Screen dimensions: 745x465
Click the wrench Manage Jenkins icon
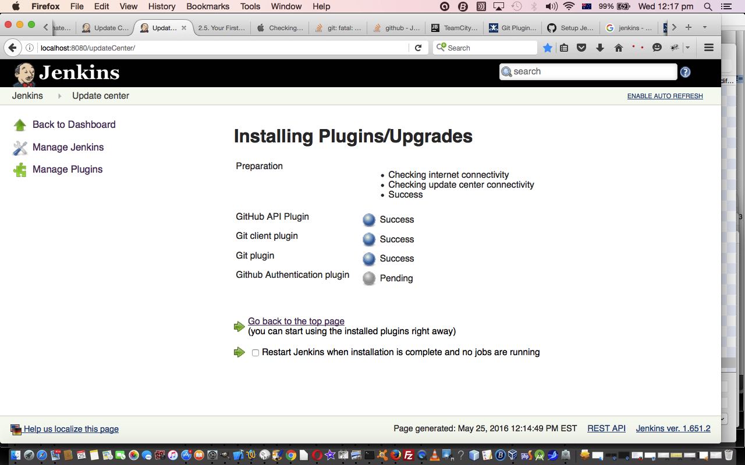pyautogui.click(x=20, y=148)
